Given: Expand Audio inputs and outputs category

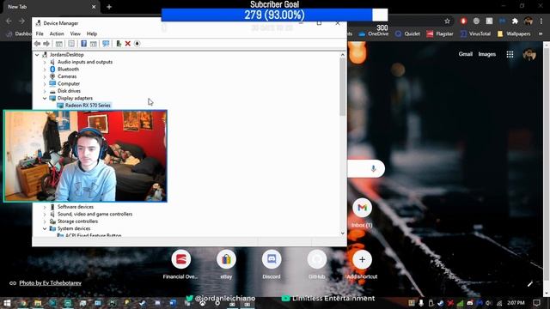Looking at the screenshot, I should (45, 62).
